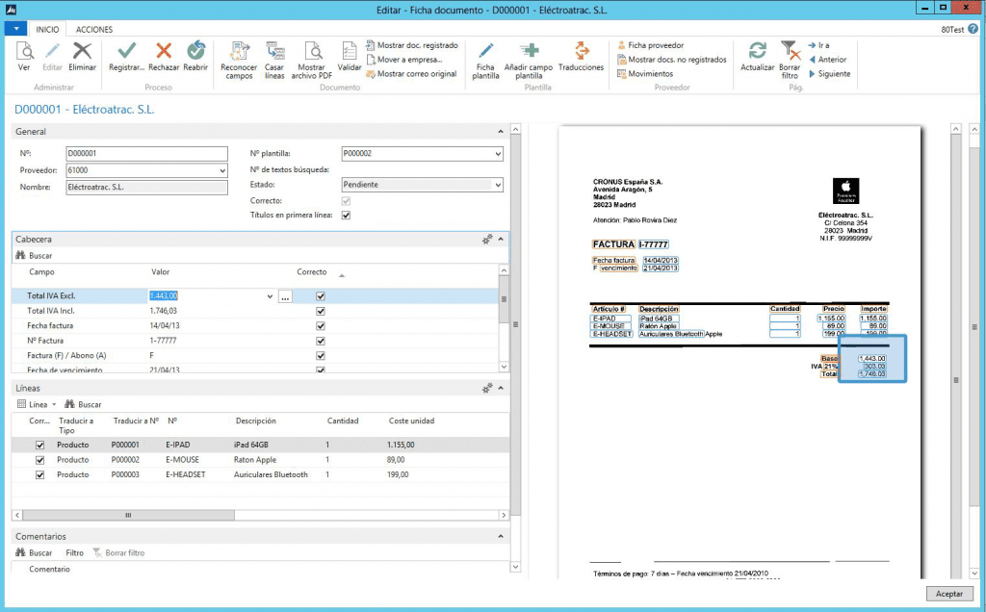Open Movimientos entries
The height and width of the screenshot is (612, 986).
[x=645, y=74]
